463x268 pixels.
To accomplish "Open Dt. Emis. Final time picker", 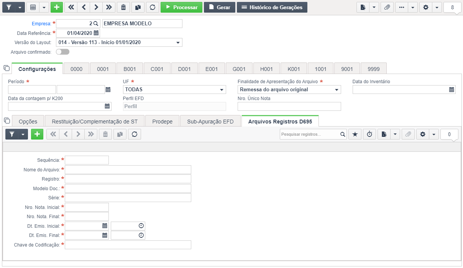I will point(141,235).
